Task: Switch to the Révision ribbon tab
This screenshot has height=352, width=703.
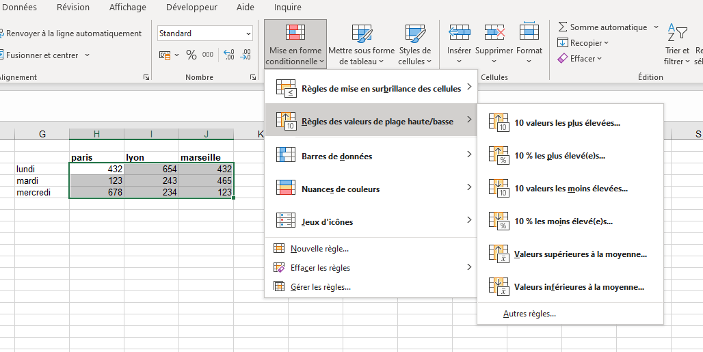Action: 73,8
